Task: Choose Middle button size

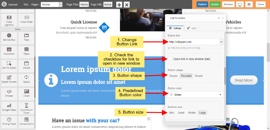Action: point(192,113)
